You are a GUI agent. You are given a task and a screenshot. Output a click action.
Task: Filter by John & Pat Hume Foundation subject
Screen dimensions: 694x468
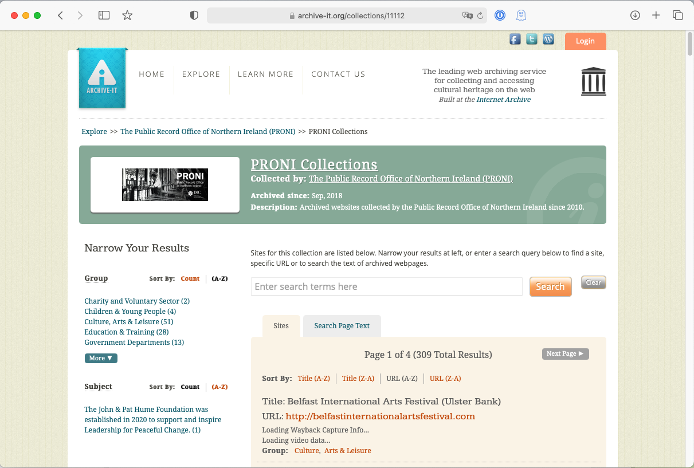click(153, 420)
